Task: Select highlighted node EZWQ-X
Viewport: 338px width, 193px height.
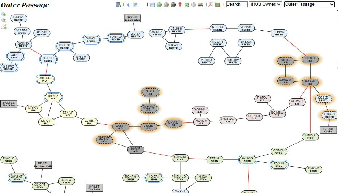Action: point(285,81)
